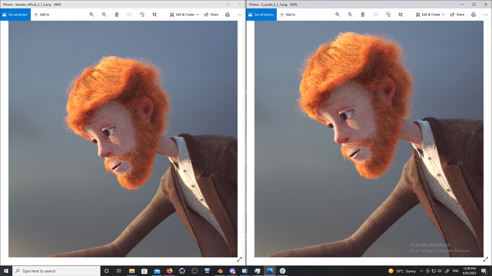Screen dimensions: 492x276
Task: Zoom in on k_cycles photo window
Action: click(x=338, y=14)
